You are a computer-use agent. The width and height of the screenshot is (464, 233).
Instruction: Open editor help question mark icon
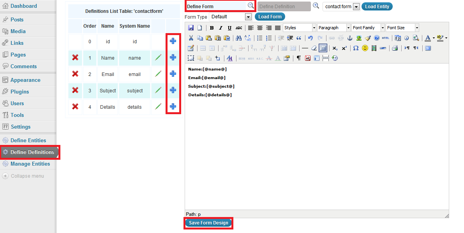tap(376, 38)
